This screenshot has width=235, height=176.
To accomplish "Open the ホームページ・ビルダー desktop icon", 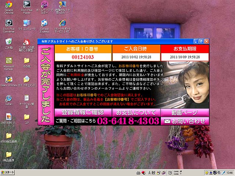I will coord(45,7).
